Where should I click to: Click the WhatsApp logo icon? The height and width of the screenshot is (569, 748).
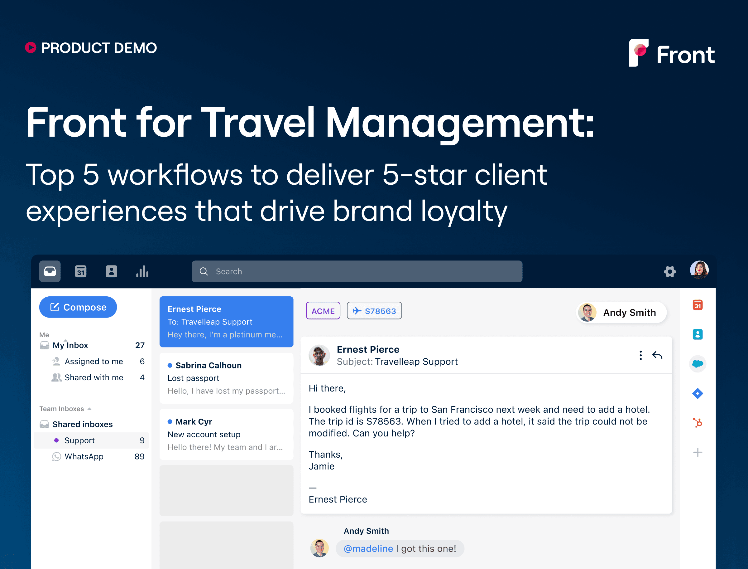point(56,457)
